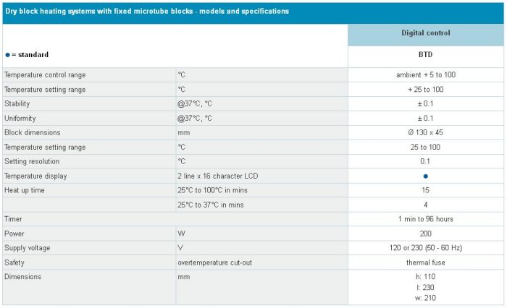Select the 'overtemperature cut-out' text

[214, 262]
